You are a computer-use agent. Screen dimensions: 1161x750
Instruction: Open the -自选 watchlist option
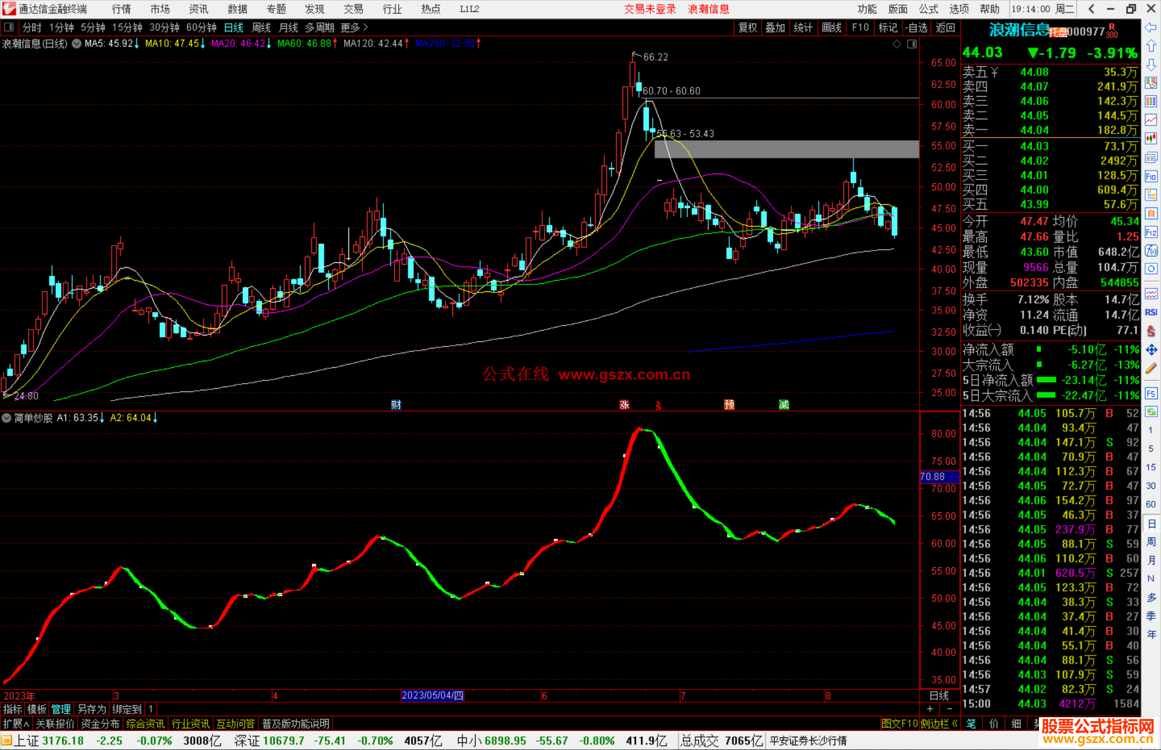(x=916, y=27)
